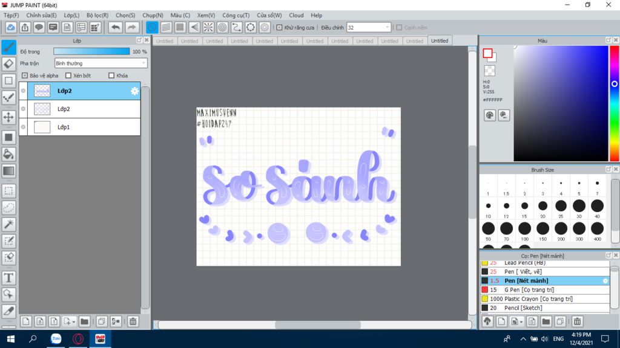Enable the curve snap guide
The image size is (620, 348).
click(237, 27)
